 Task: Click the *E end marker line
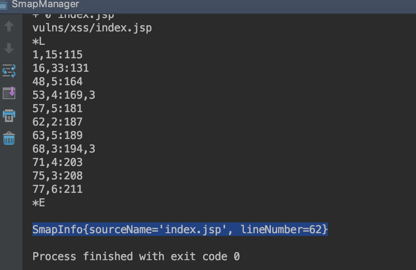click(39, 203)
